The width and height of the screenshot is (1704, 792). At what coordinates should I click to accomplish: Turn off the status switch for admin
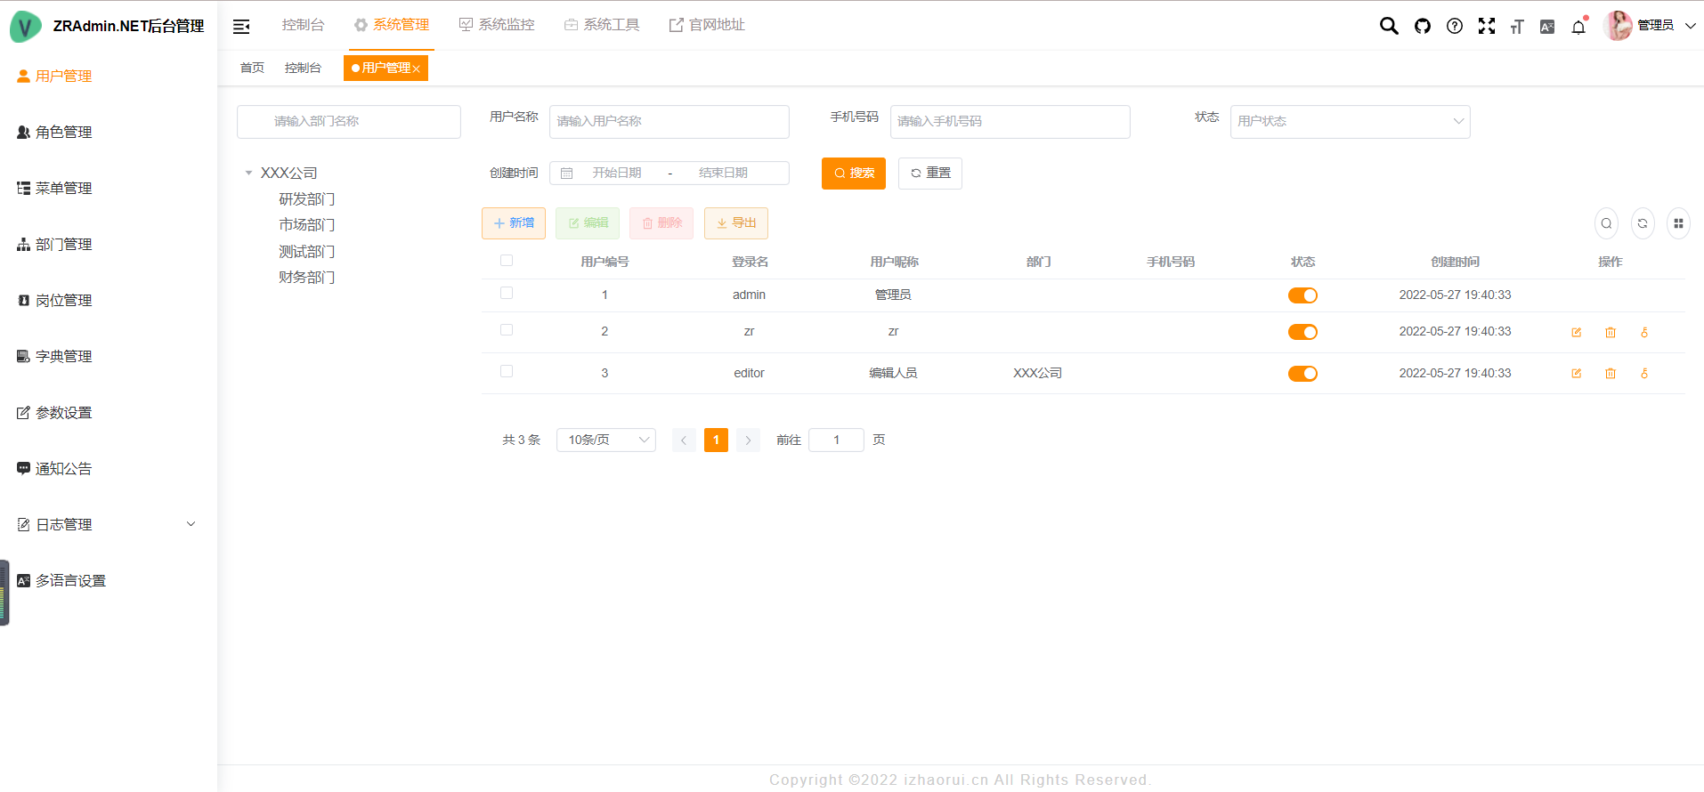[1302, 295]
